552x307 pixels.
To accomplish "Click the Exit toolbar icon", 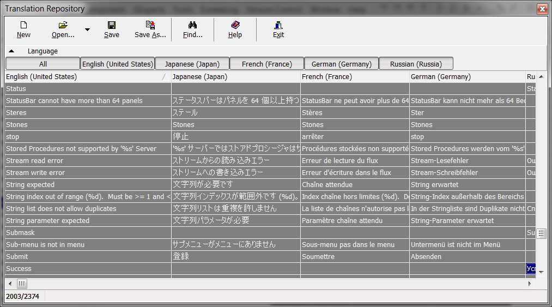I will click(x=278, y=25).
